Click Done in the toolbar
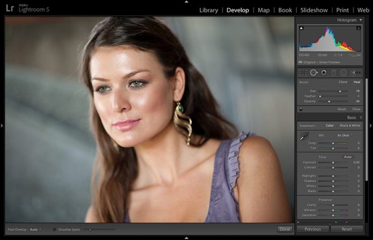 285,229
